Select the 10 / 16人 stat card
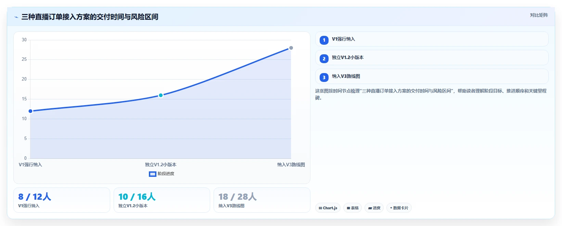562x226 pixels. pyautogui.click(x=162, y=200)
